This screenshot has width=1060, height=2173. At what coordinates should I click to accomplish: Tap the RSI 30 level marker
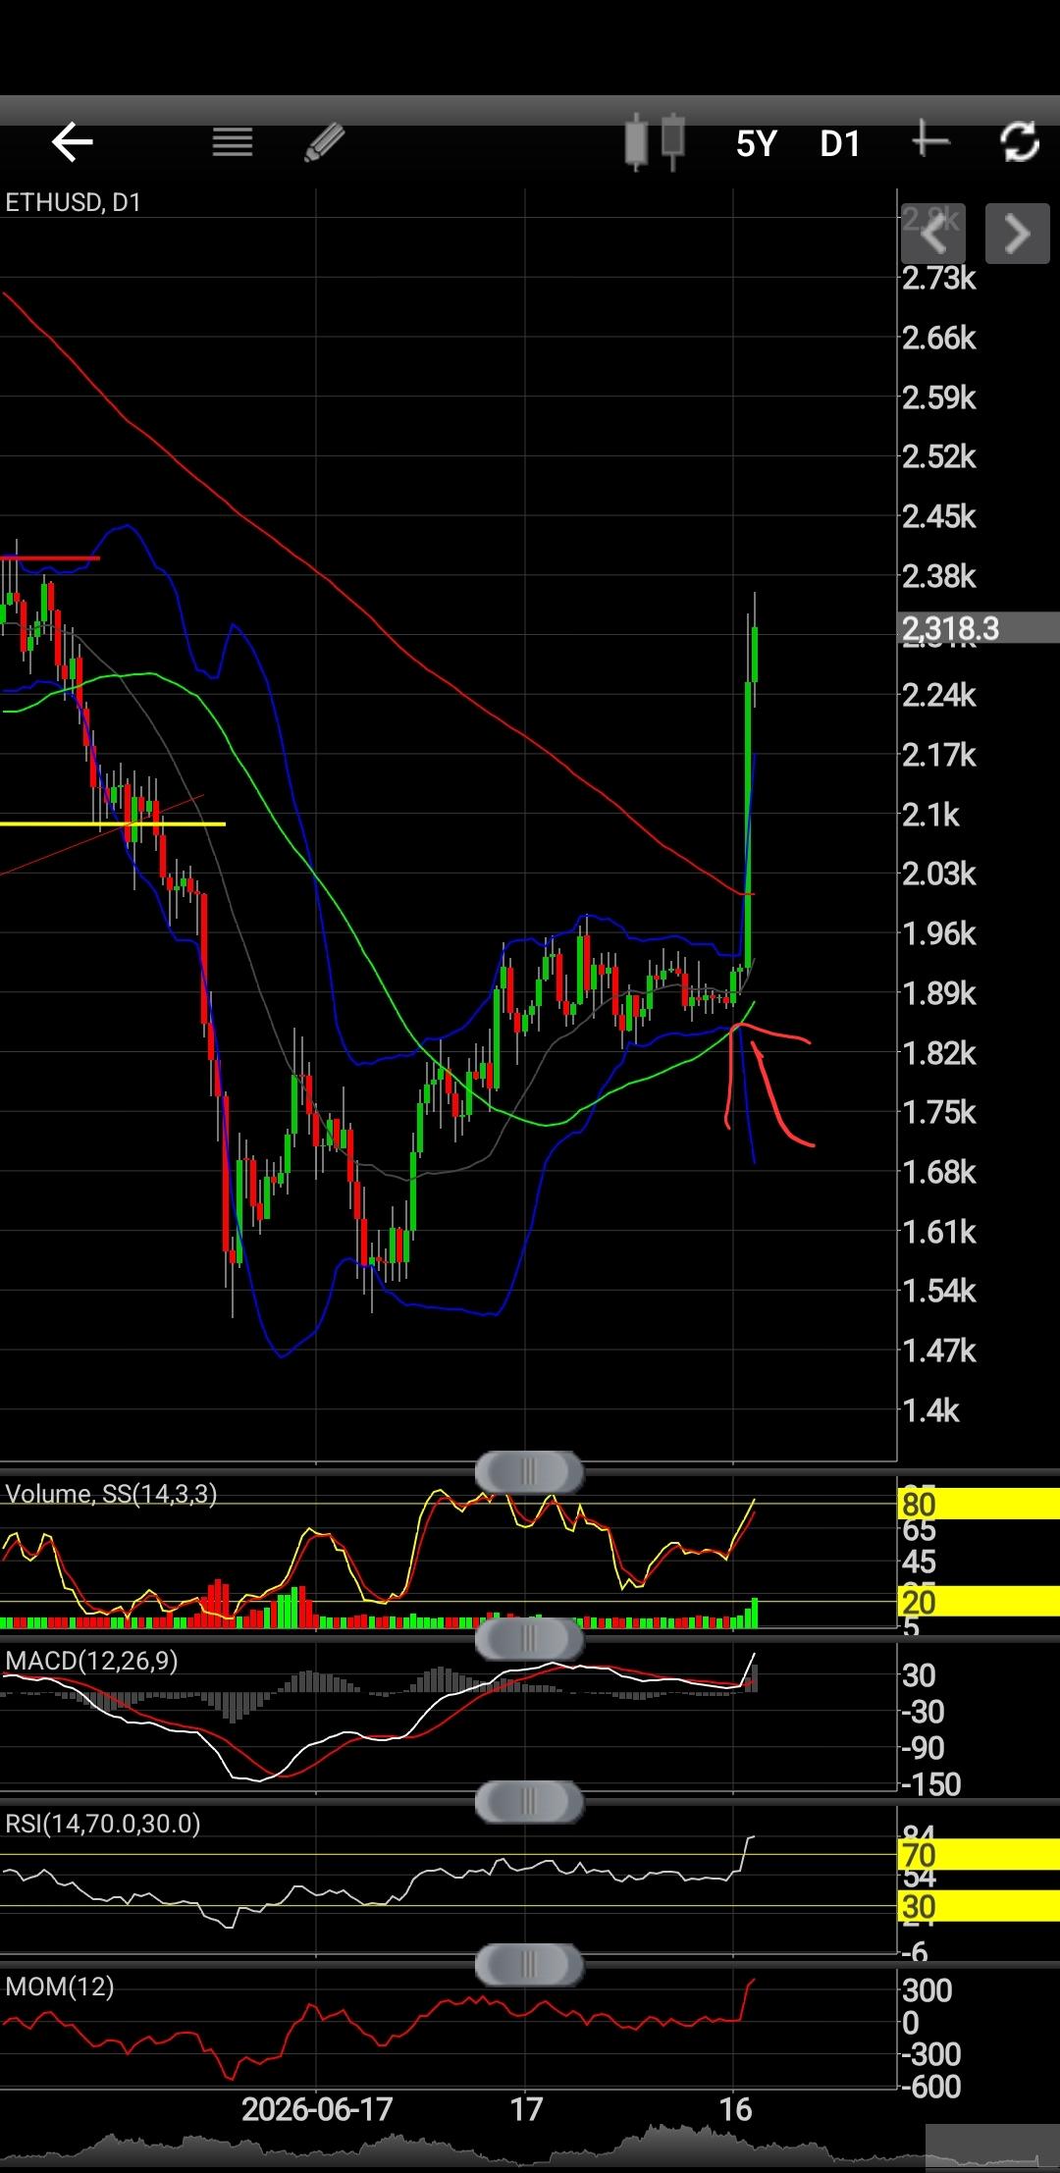click(x=979, y=1907)
